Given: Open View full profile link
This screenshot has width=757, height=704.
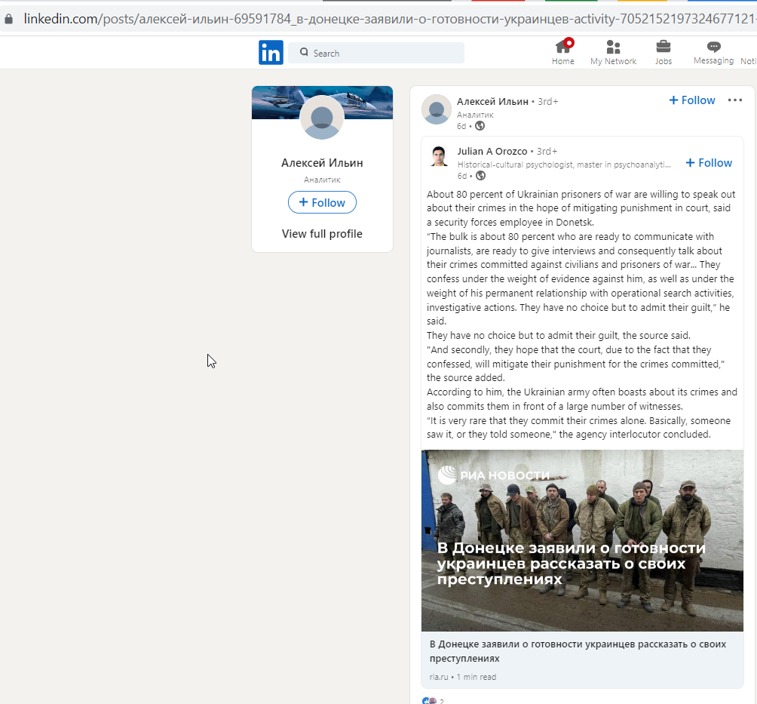Looking at the screenshot, I should tap(322, 234).
